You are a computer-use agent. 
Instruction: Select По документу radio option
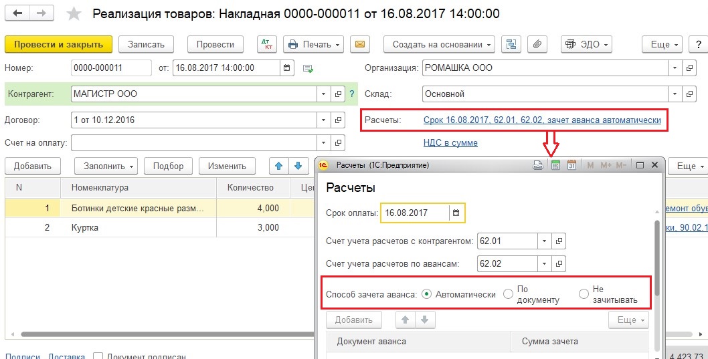coord(509,294)
